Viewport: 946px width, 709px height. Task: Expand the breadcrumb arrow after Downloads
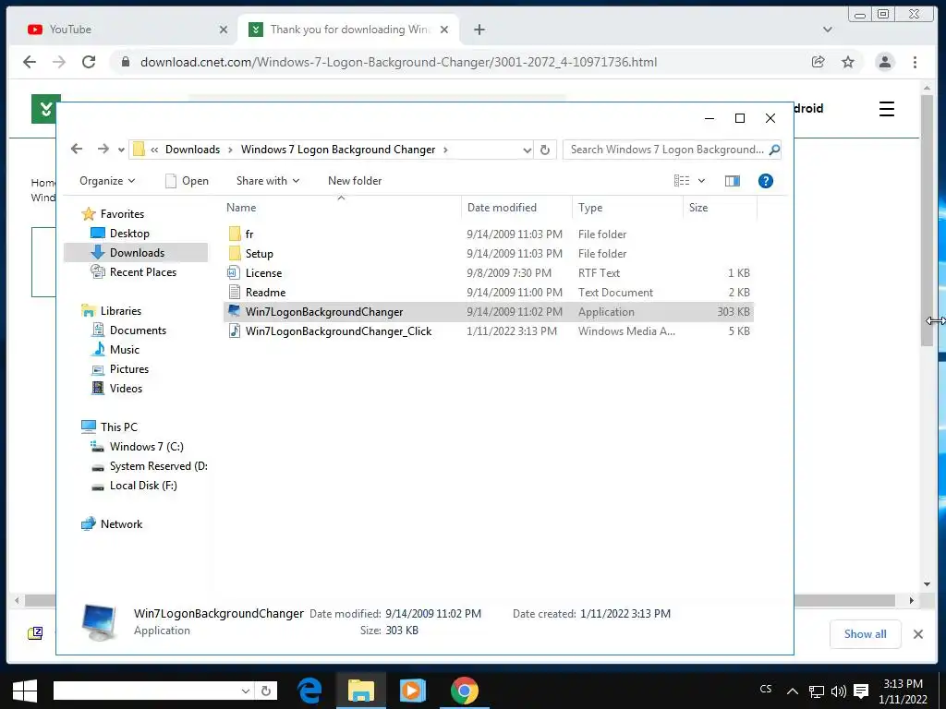[x=230, y=150]
